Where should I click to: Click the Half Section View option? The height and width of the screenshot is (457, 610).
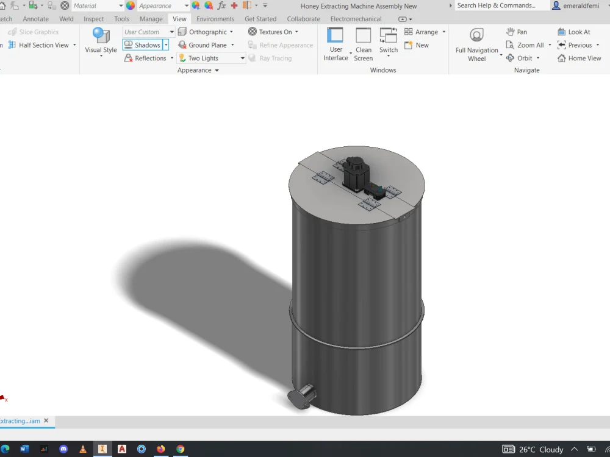[x=43, y=44]
